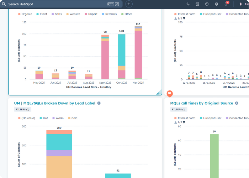Click the plus quick-create button
This screenshot has height=178, width=249.
(129, 4)
